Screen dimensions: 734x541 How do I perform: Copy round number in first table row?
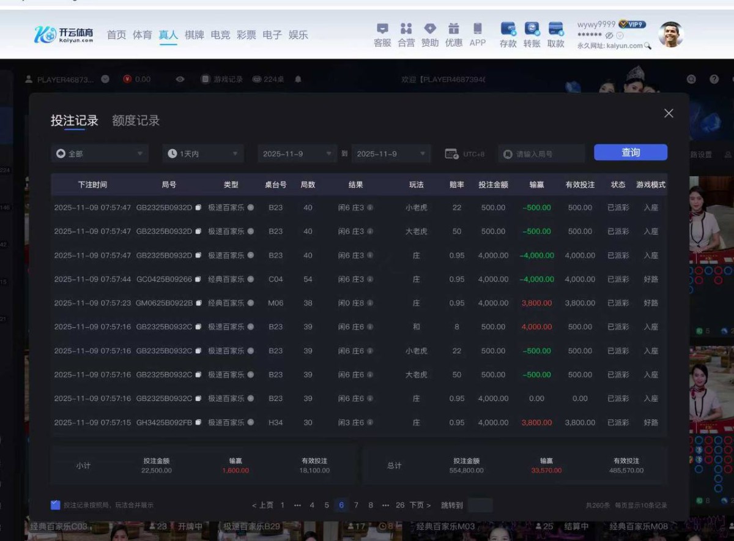point(198,208)
